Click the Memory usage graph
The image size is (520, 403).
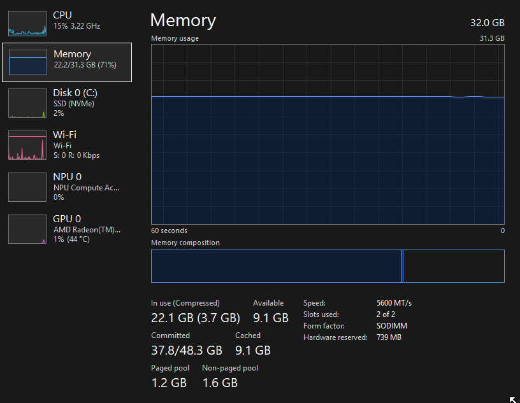tap(328, 134)
